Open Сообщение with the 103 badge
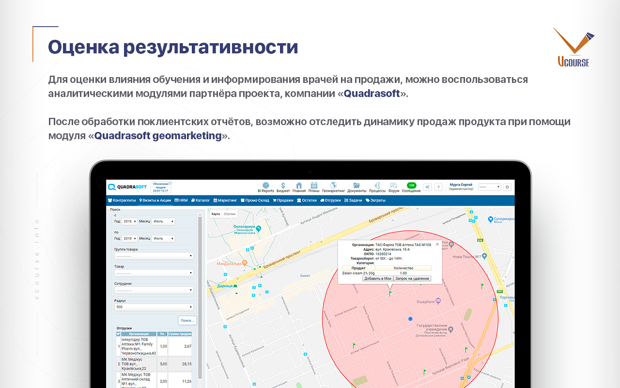The image size is (620, 388). pos(411,187)
